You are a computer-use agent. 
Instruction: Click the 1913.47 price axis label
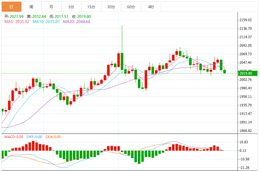coord(245,114)
